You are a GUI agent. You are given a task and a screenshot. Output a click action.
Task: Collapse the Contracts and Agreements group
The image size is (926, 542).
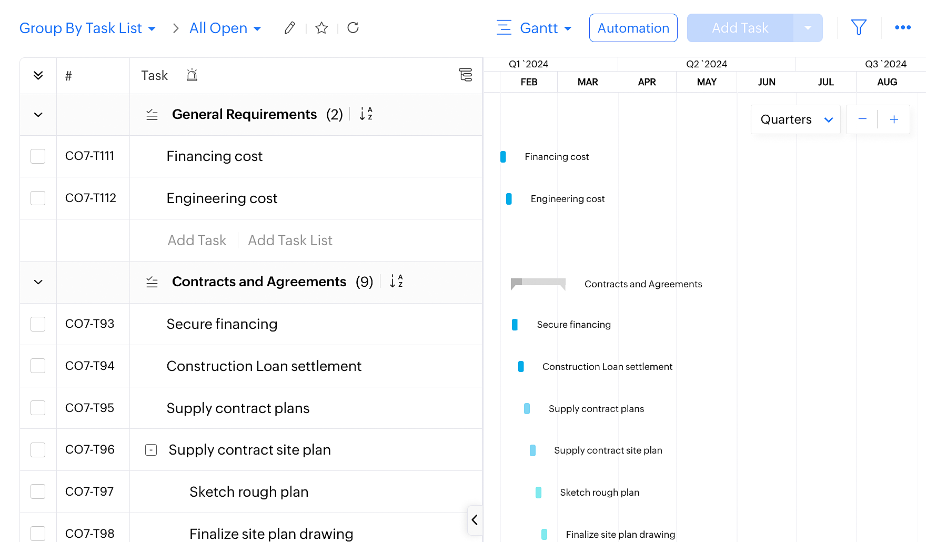click(x=38, y=282)
